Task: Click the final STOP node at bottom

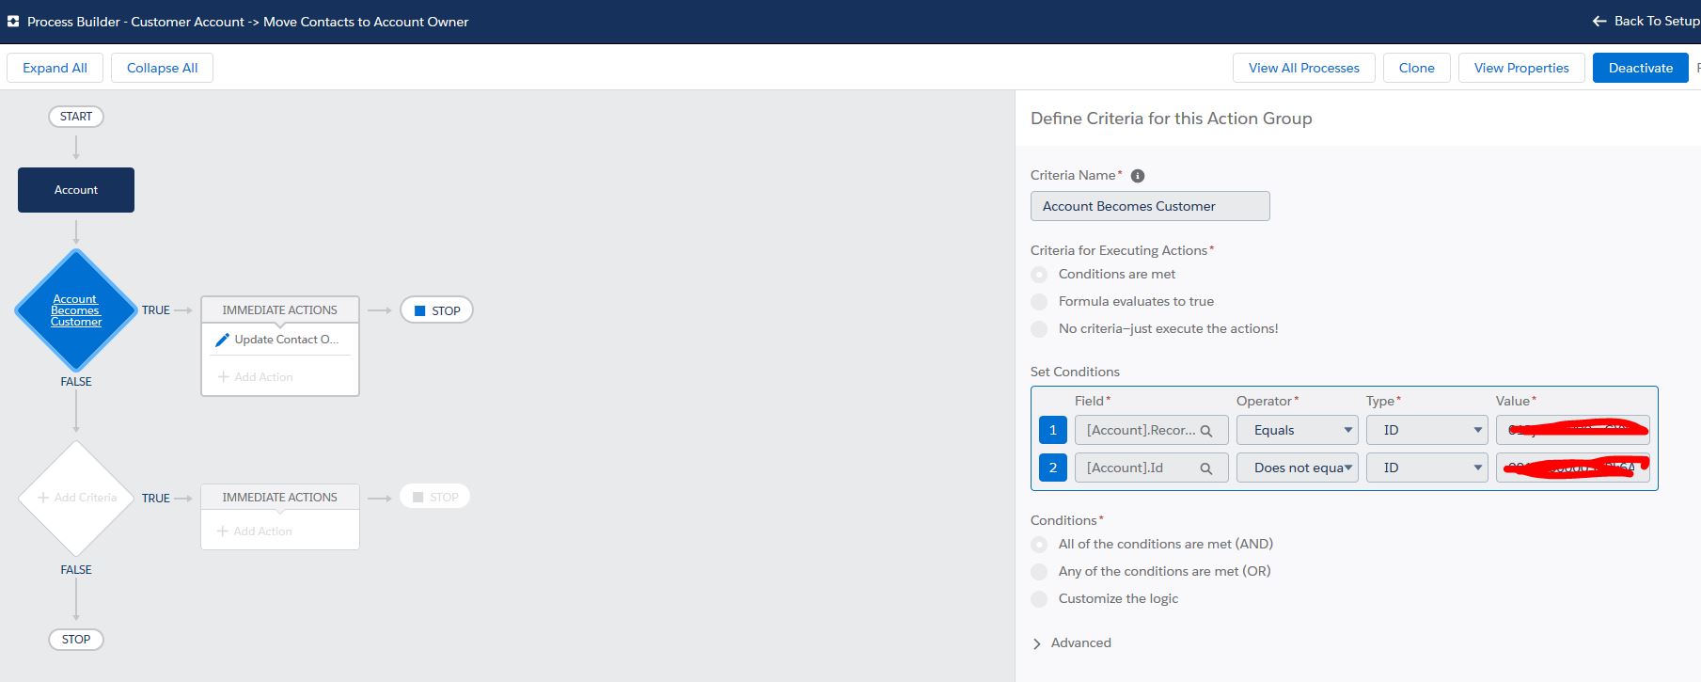Action: point(76,640)
